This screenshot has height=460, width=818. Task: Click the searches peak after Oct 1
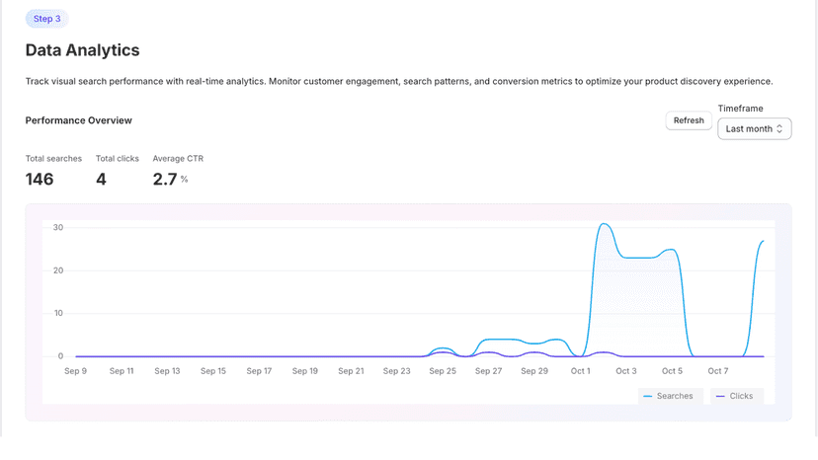(x=604, y=224)
